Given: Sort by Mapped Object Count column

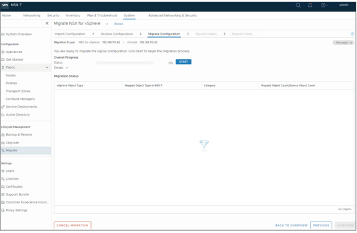Looking at the screenshot, I should point(288,86).
